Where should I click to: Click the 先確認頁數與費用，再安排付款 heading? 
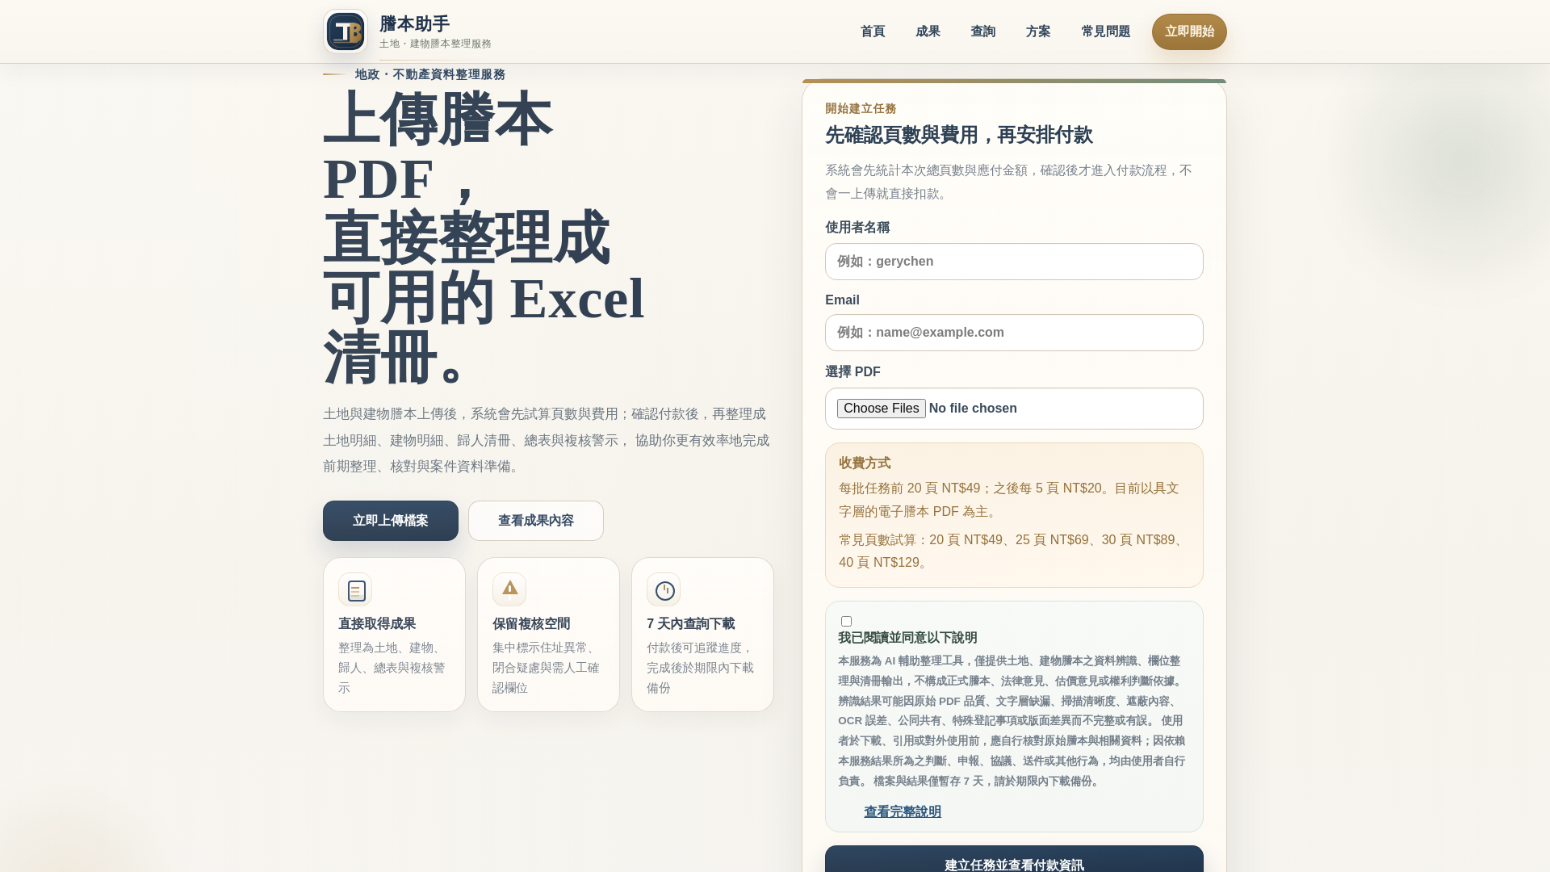959,135
